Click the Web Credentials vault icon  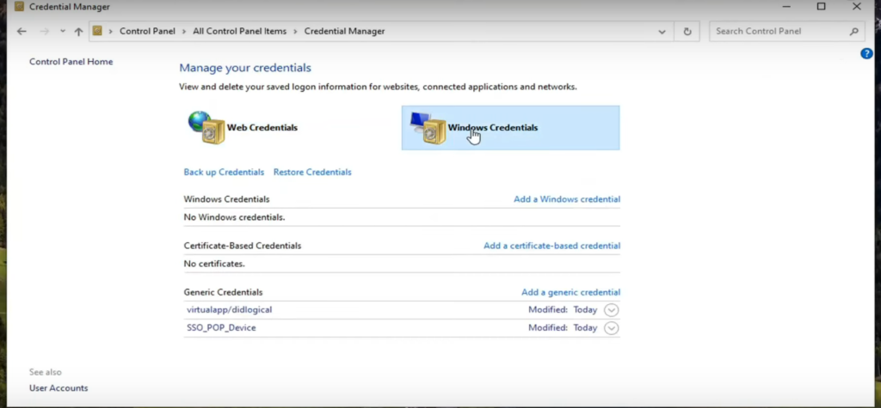205,127
